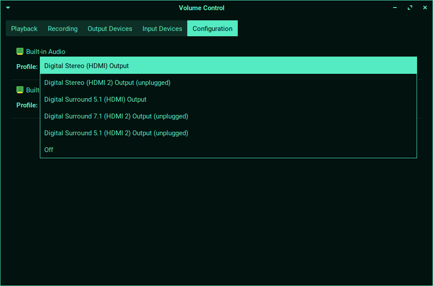The image size is (433, 286).
Task: Close the Volume Control window
Action: click(425, 8)
